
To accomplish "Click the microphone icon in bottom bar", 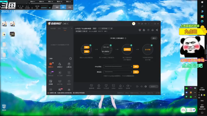I will pos(120,86).
